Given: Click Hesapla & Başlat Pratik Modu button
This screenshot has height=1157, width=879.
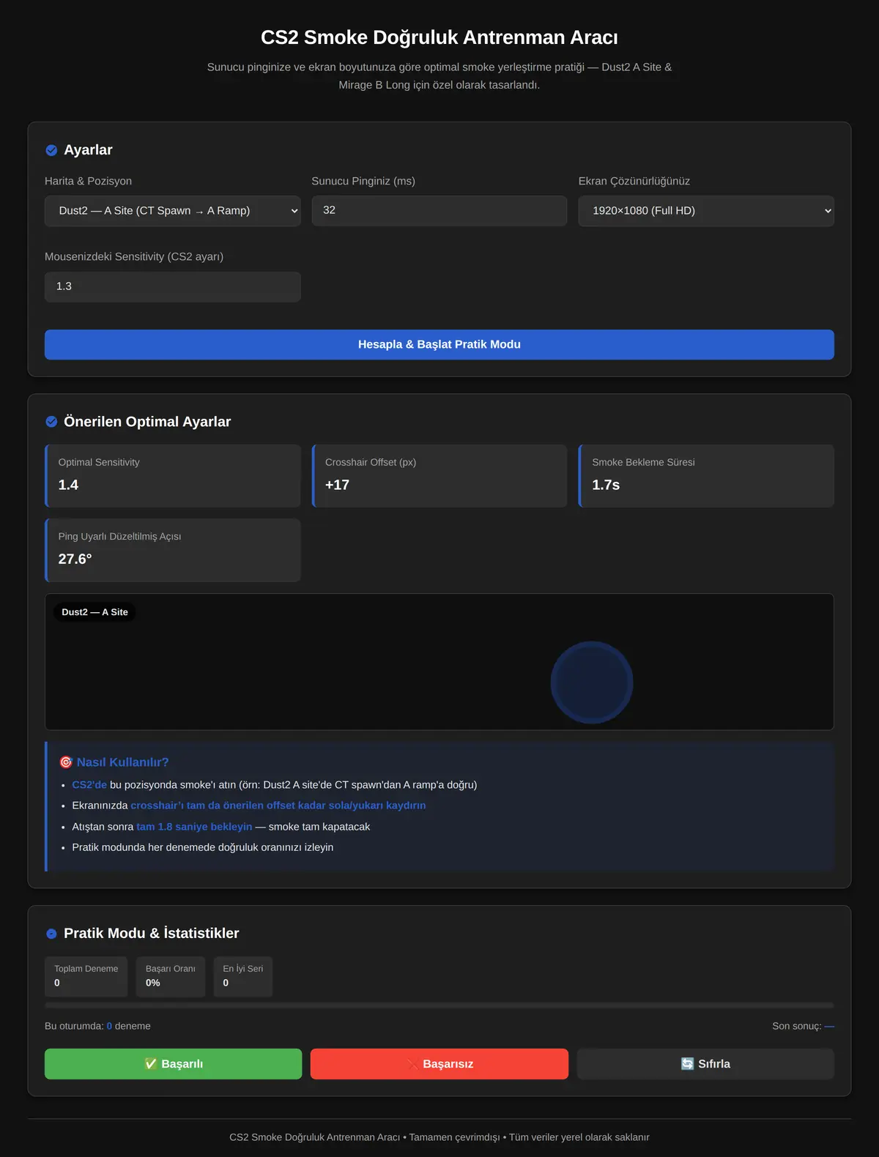Looking at the screenshot, I should click(439, 344).
